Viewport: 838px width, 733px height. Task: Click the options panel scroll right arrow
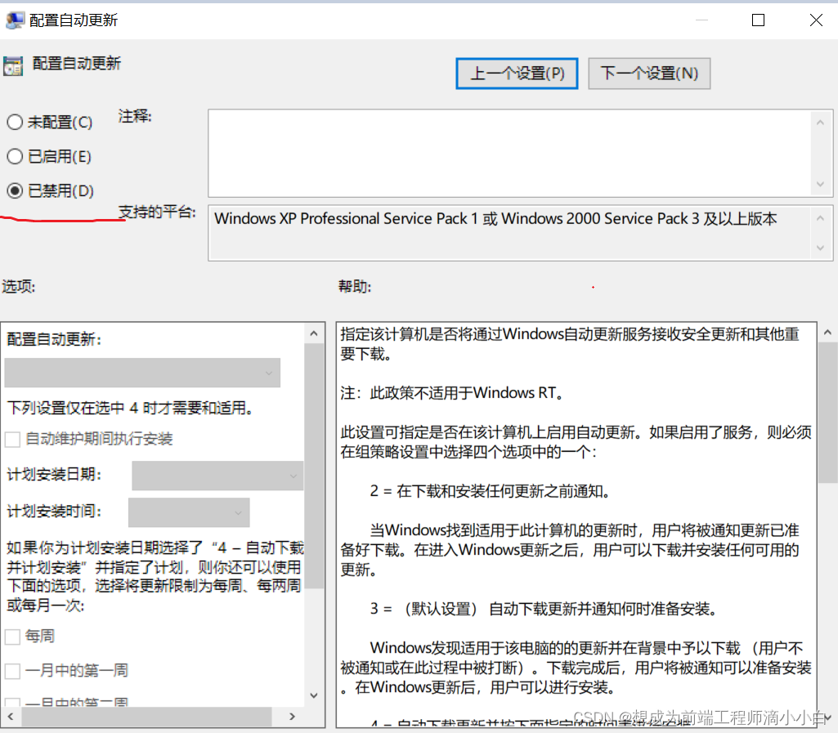tap(293, 717)
